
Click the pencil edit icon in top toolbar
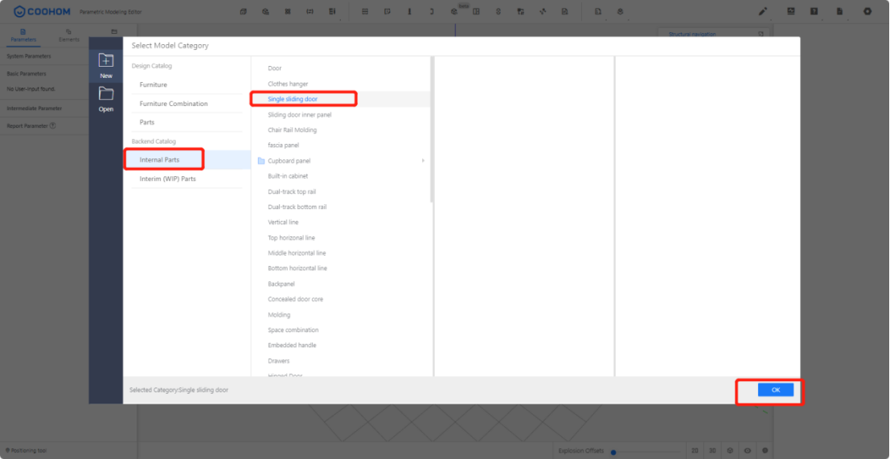763,11
